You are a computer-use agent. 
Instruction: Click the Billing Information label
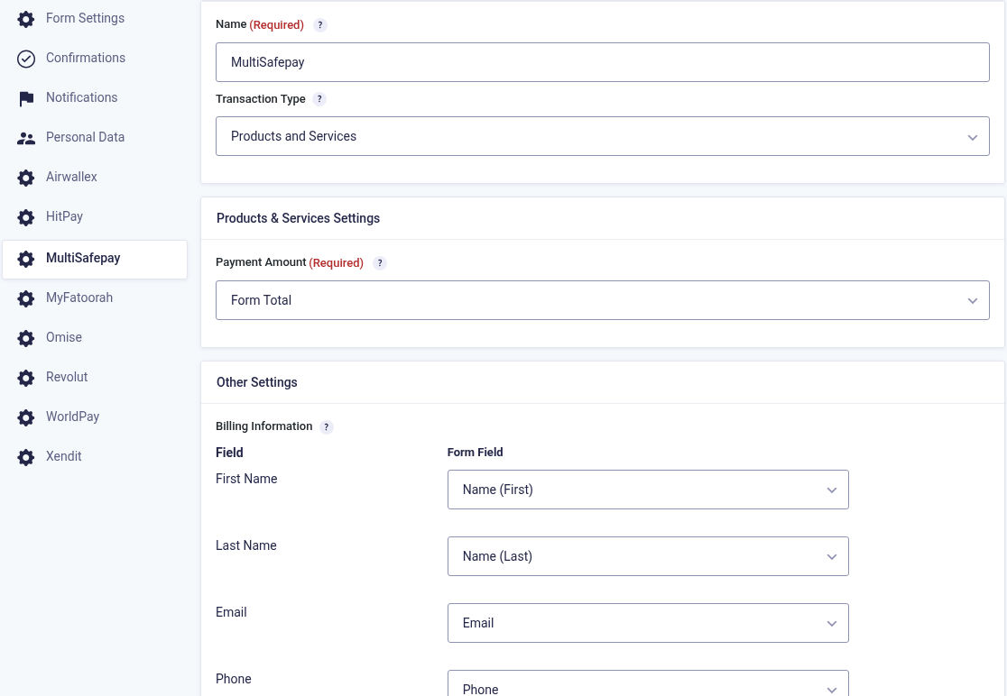pyautogui.click(x=264, y=426)
